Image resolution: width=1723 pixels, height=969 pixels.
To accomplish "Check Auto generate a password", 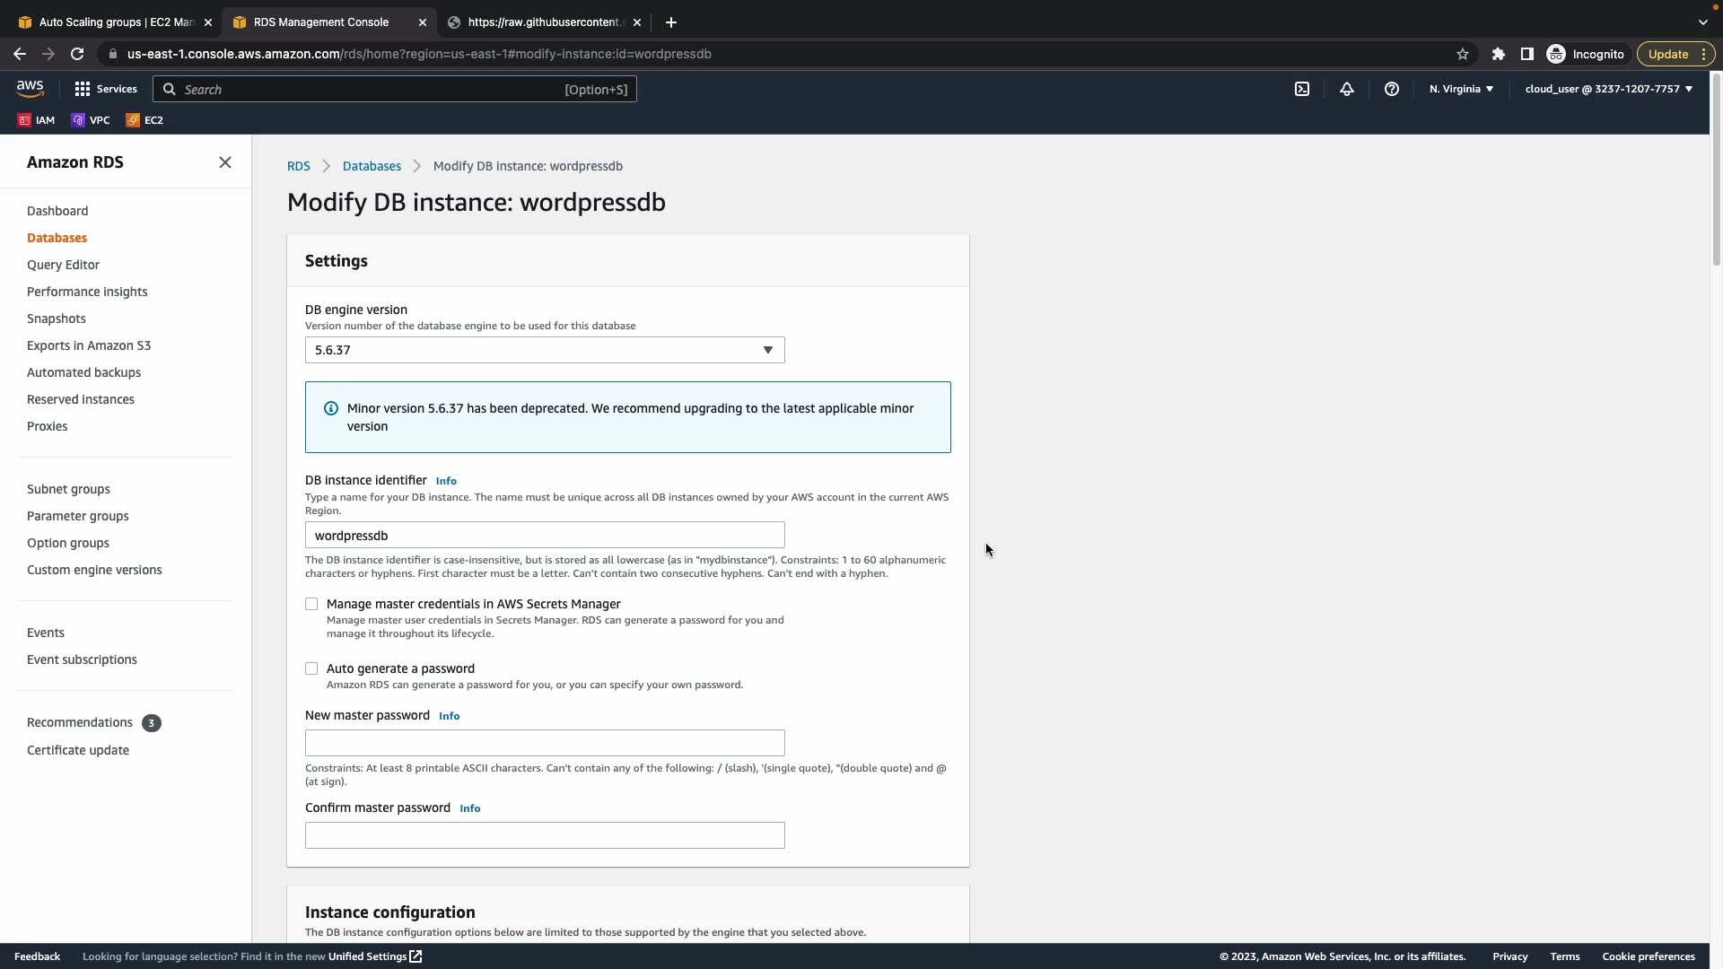I will point(311,669).
